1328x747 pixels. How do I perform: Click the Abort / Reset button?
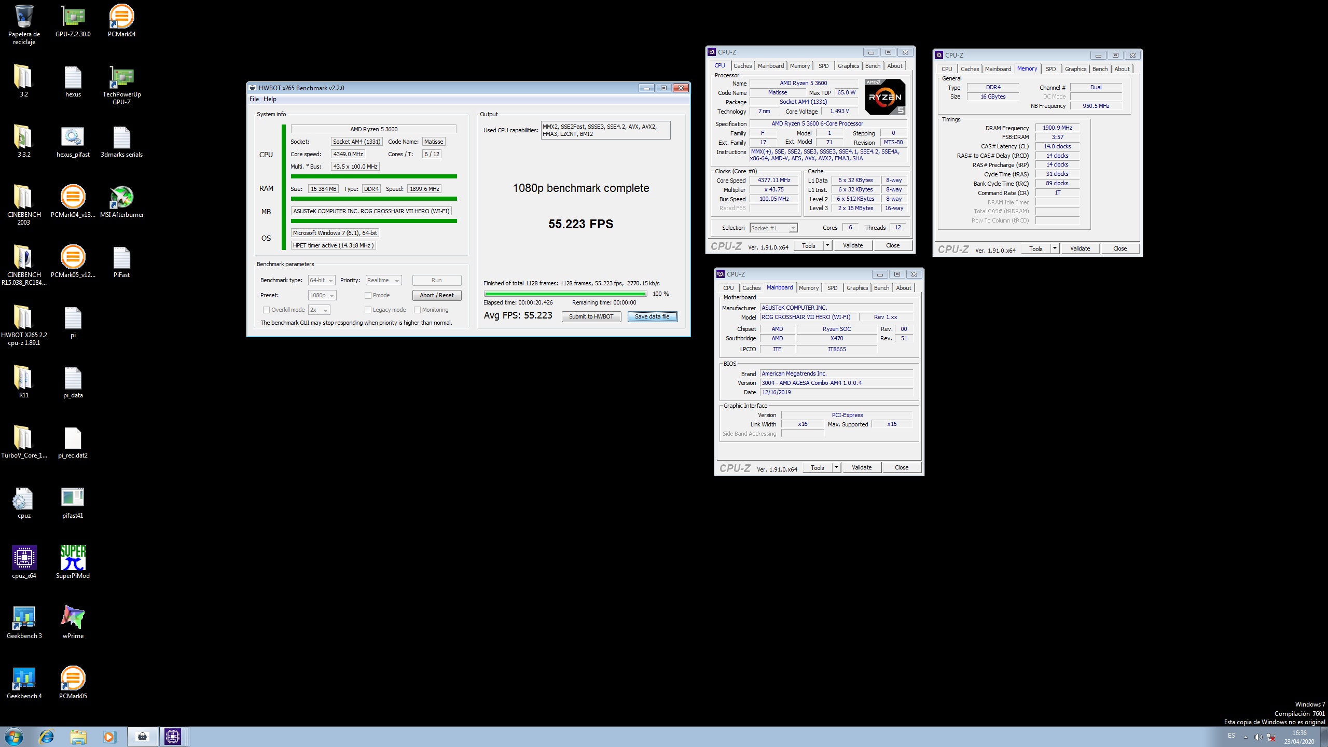tap(436, 295)
